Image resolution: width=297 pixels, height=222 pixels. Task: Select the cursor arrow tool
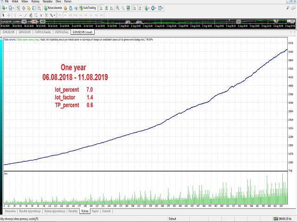click(3, 15)
